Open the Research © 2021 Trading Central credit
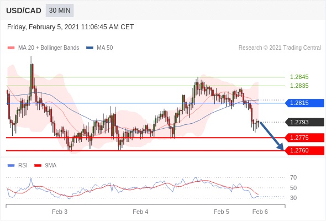Viewport: 326px width, 221px height. pyautogui.click(x=280, y=48)
